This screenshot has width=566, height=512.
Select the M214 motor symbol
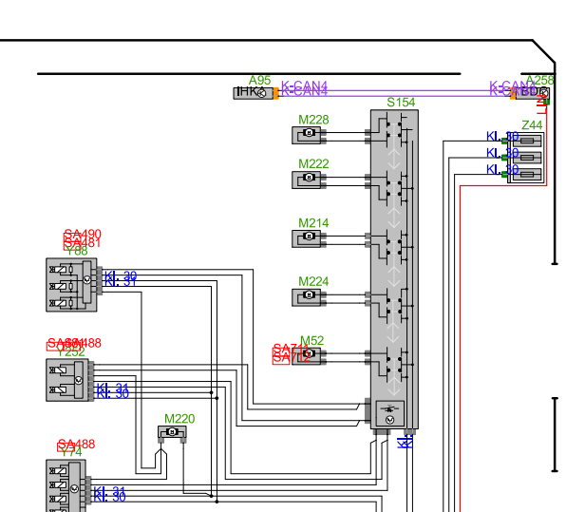[x=306, y=238]
